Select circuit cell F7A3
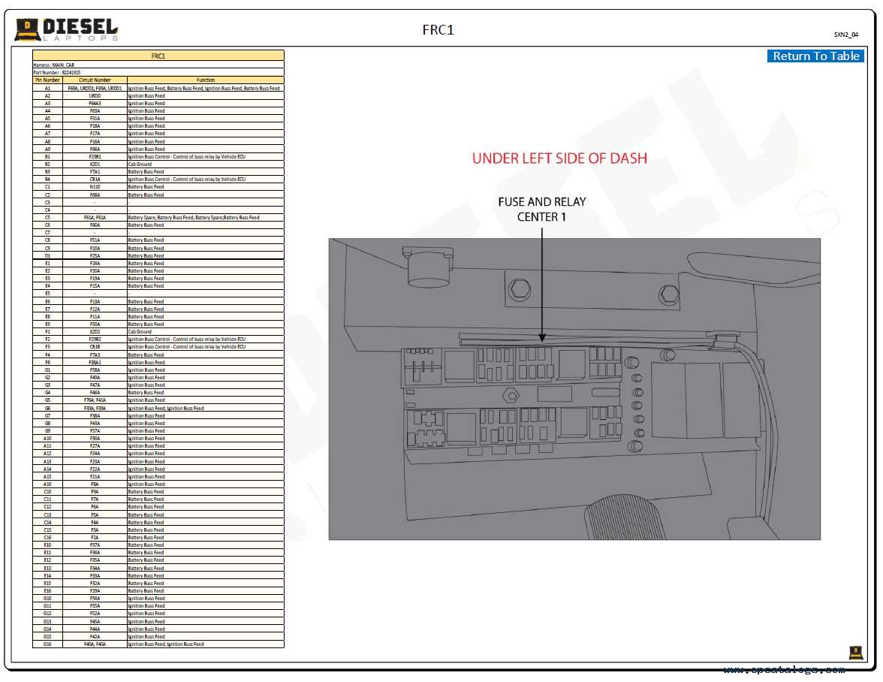The image size is (883, 682). point(95,355)
